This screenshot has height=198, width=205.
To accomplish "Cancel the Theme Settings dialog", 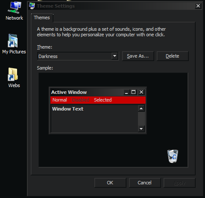I will (145, 183).
